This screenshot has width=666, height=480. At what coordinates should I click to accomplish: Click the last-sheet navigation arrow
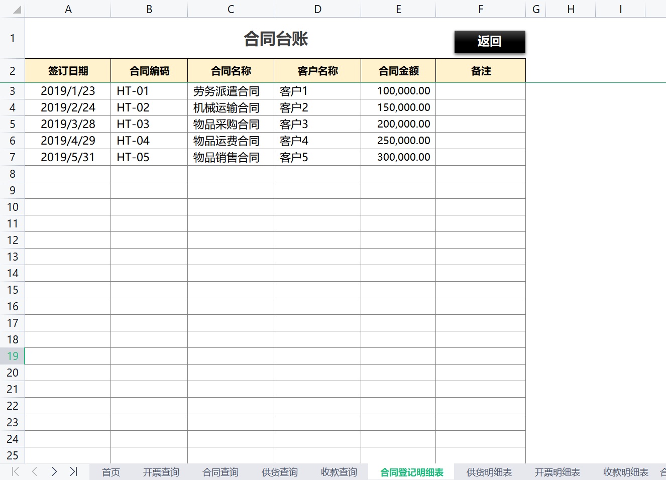point(73,472)
